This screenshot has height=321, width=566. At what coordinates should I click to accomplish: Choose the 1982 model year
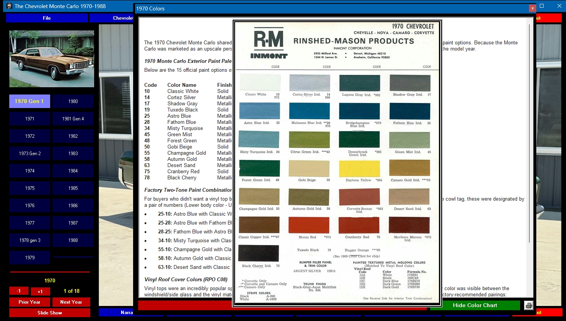click(73, 136)
